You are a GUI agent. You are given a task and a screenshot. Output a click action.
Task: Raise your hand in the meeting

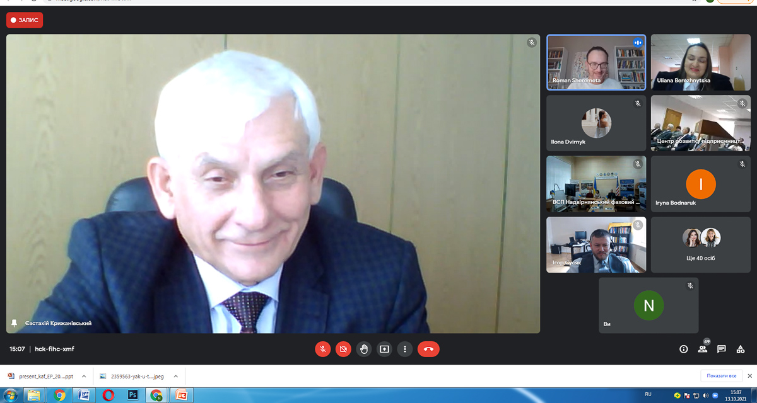pos(364,349)
